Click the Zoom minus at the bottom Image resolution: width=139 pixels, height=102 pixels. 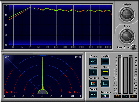127,42
